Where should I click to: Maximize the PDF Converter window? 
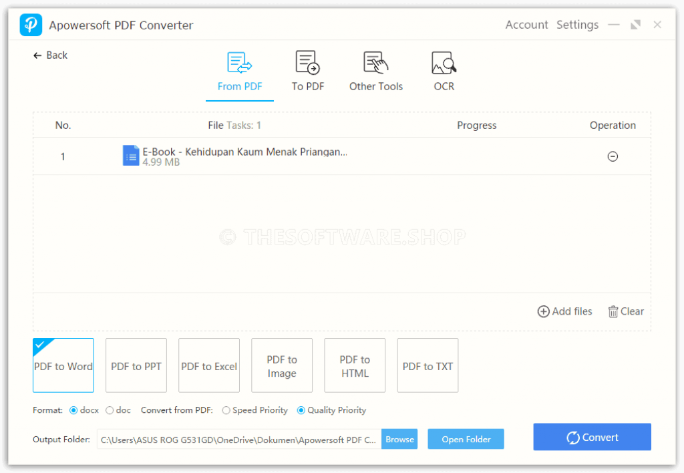tap(636, 25)
